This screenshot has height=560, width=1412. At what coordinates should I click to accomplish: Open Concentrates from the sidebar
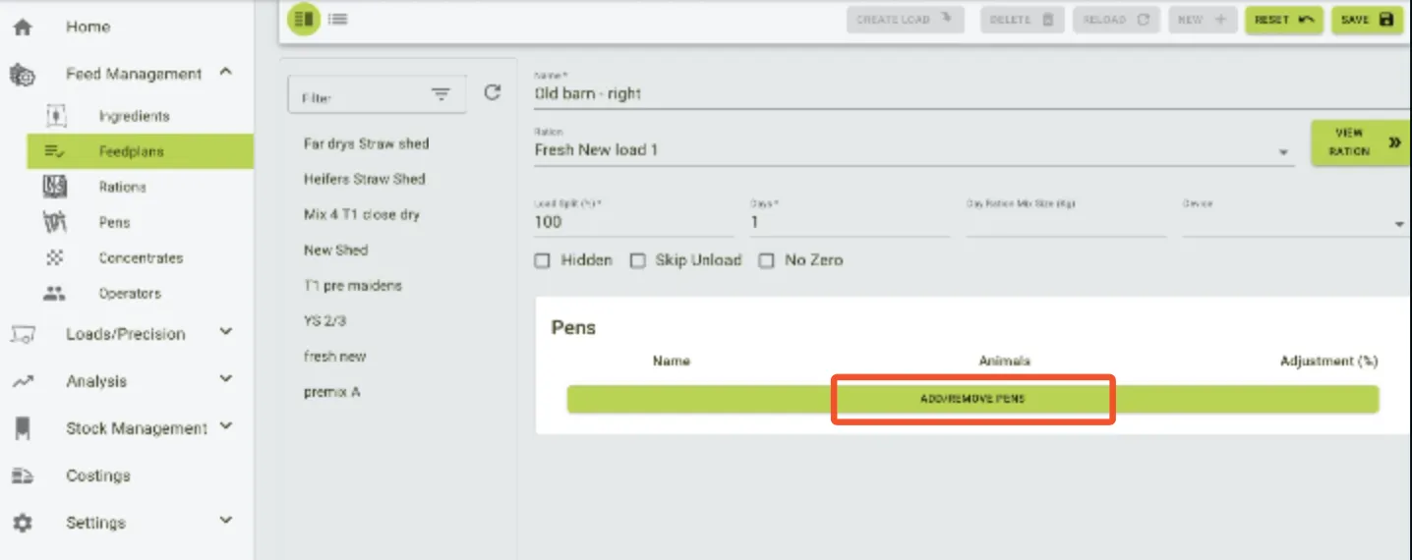click(141, 257)
